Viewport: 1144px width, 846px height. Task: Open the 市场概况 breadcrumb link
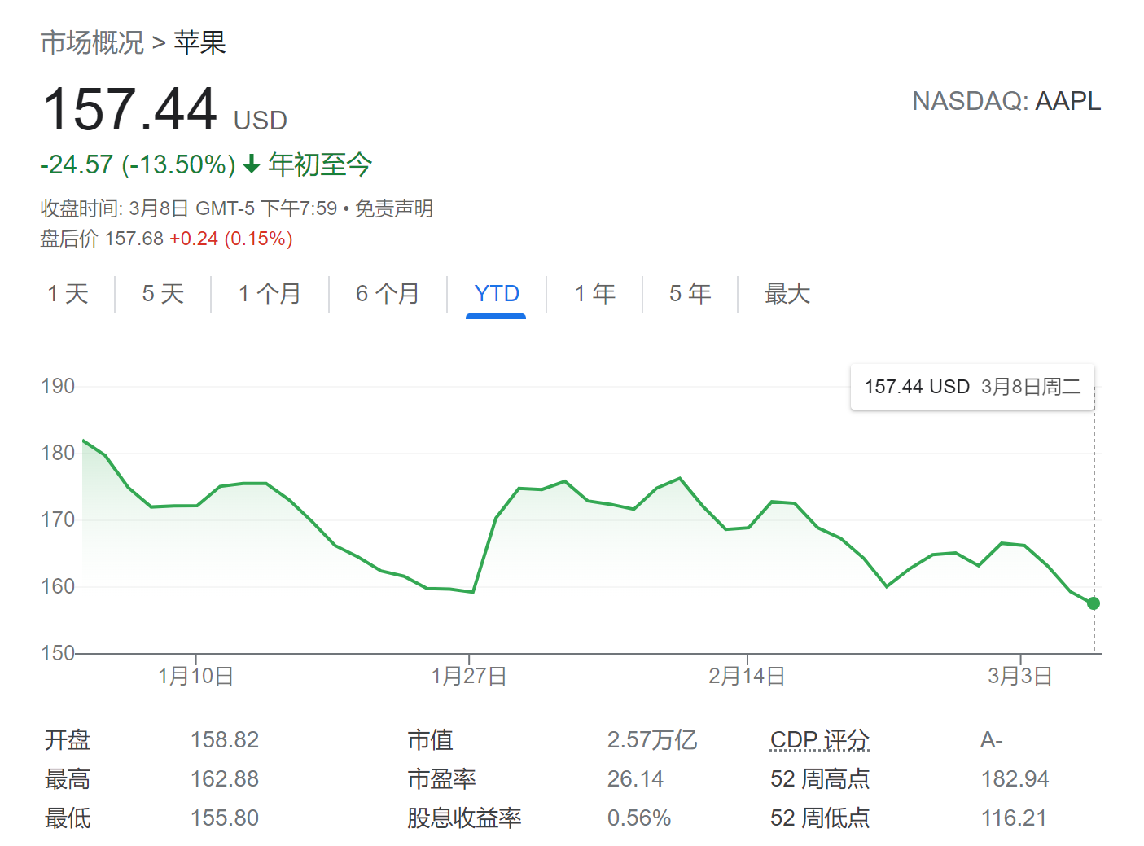click(x=92, y=42)
